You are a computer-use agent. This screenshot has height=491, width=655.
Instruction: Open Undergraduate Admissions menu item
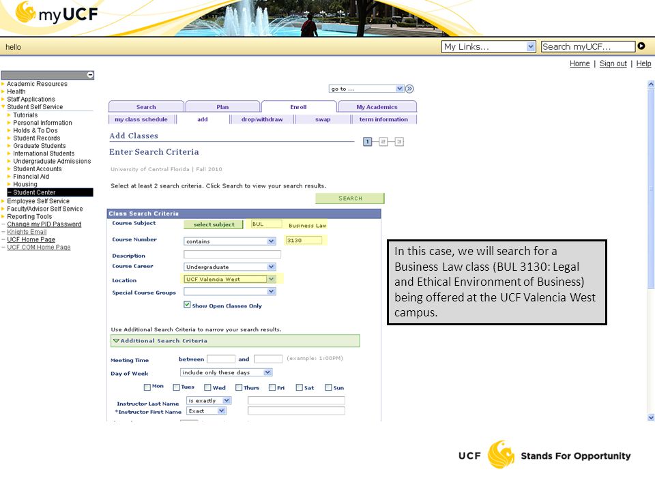pyautogui.click(x=52, y=161)
